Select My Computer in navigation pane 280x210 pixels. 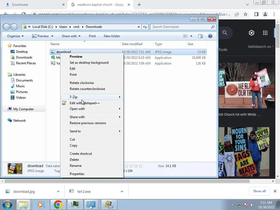coord(24,109)
